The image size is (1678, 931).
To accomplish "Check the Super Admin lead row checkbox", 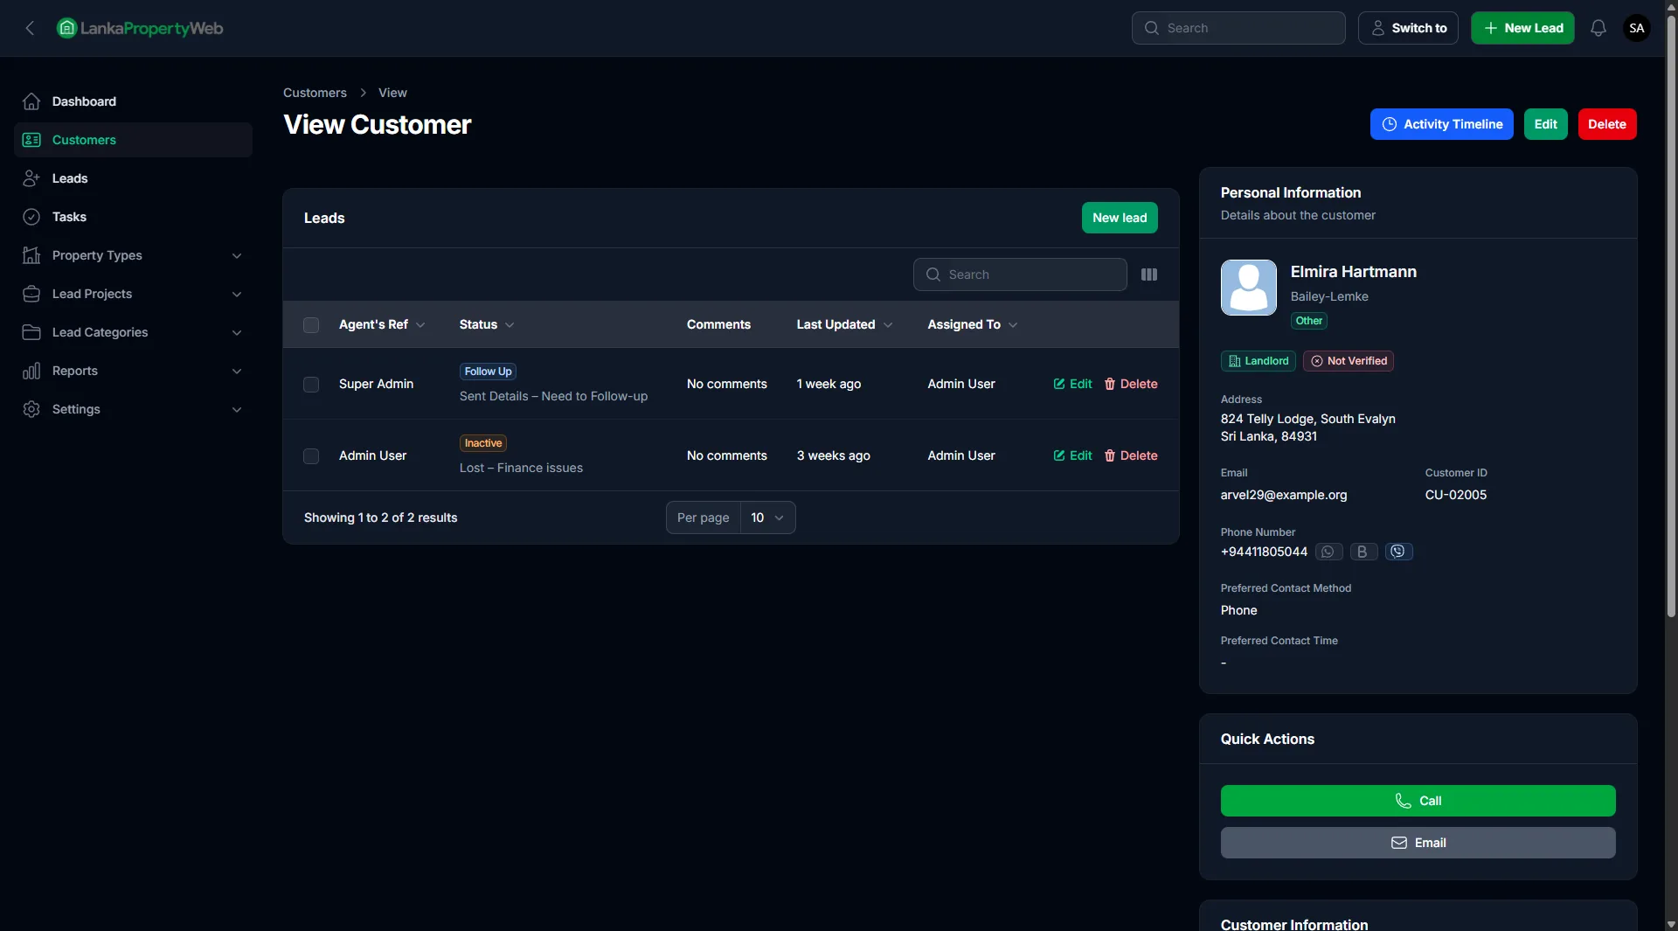I will click(x=311, y=385).
